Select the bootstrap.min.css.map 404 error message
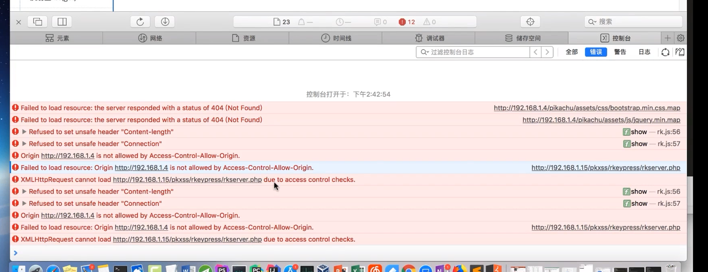Viewport: 708px width, 272px height. click(141, 108)
